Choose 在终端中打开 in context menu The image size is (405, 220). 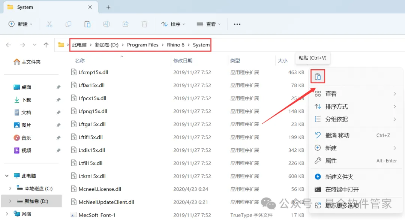tap(355, 190)
